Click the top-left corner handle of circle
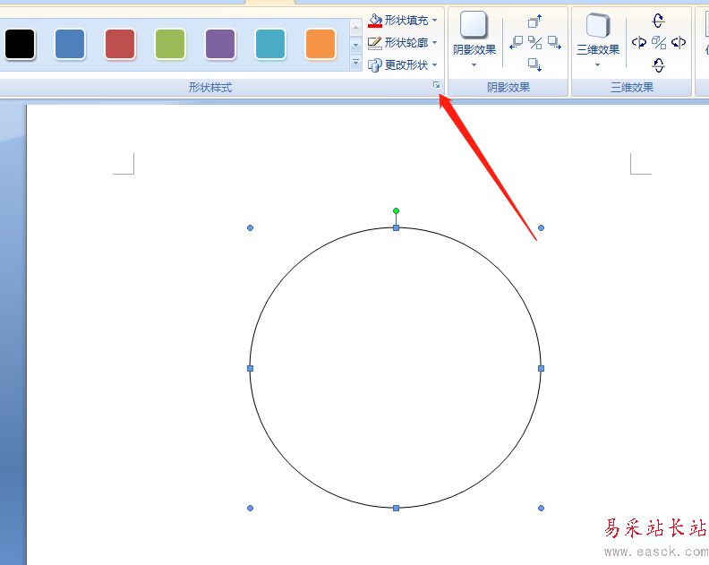The image size is (709, 565). point(250,228)
